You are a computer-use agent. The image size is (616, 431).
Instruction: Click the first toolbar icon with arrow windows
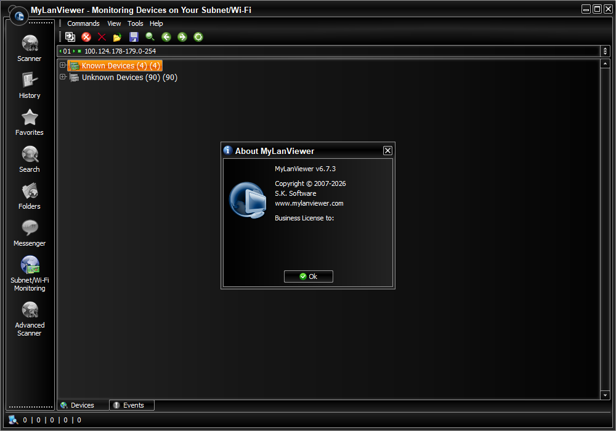point(70,37)
